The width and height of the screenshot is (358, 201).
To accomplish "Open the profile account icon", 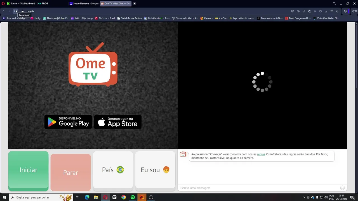I will pos(337,11).
